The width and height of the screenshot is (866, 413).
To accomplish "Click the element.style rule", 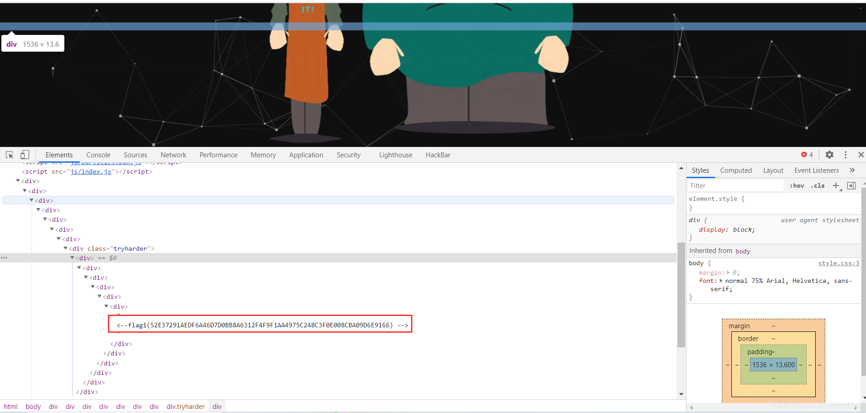I will [716, 199].
